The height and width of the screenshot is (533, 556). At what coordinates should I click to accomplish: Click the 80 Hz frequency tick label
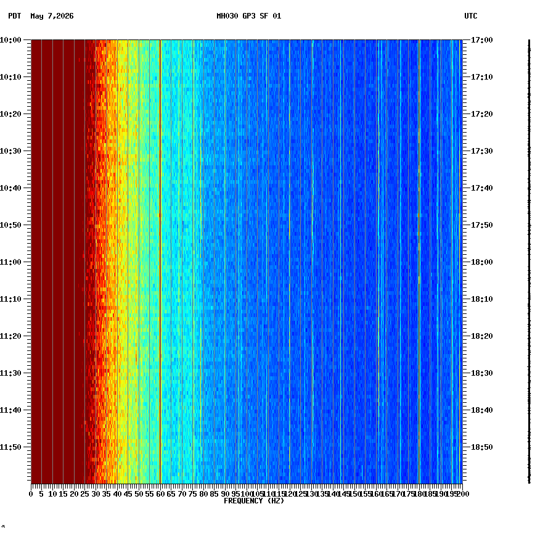(x=203, y=494)
